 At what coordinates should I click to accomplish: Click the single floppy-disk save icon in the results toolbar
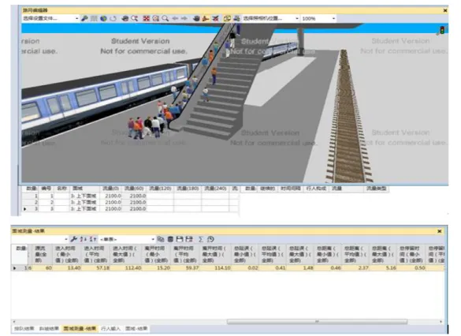point(180,239)
